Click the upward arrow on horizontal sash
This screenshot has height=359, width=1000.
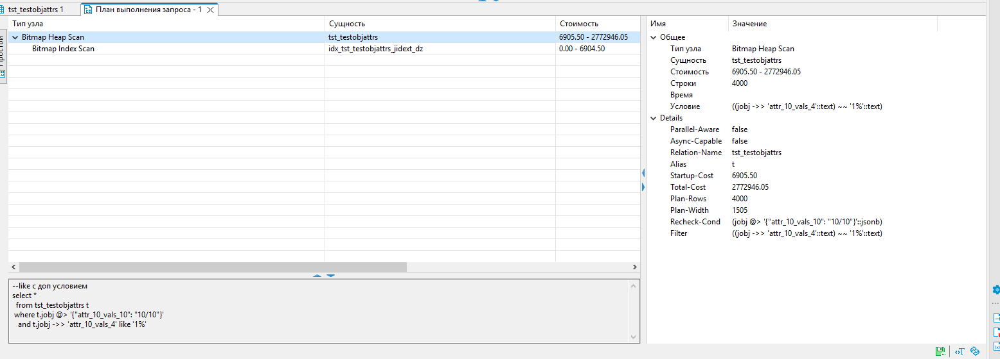coord(317,276)
